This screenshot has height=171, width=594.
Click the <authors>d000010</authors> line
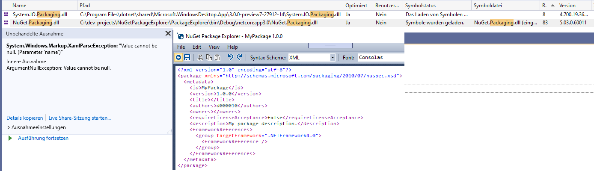[x=229, y=106]
